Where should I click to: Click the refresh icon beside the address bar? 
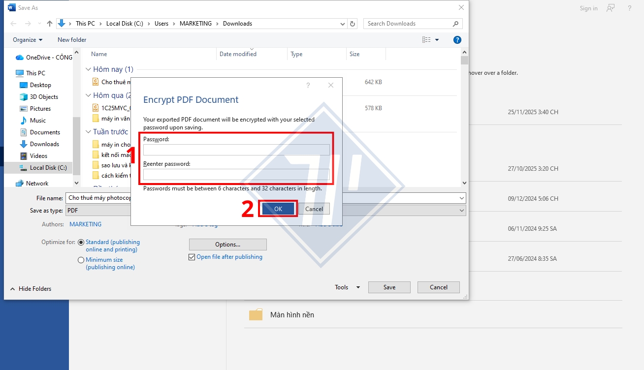(x=353, y=23)
